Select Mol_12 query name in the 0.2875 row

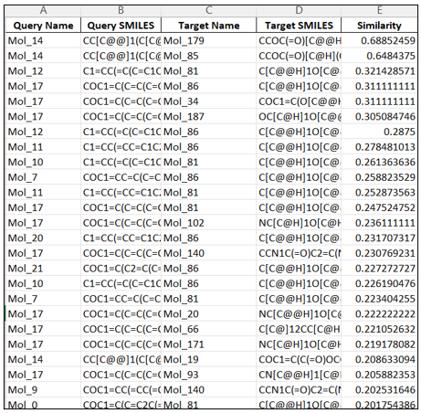pyautogui.click(x=43, y=132)
